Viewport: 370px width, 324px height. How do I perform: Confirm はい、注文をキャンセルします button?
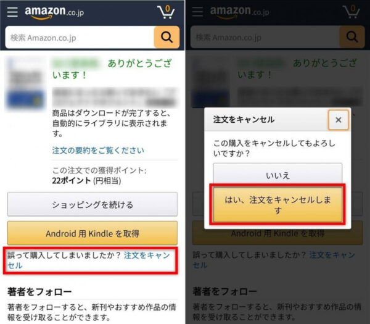[277, 204]
